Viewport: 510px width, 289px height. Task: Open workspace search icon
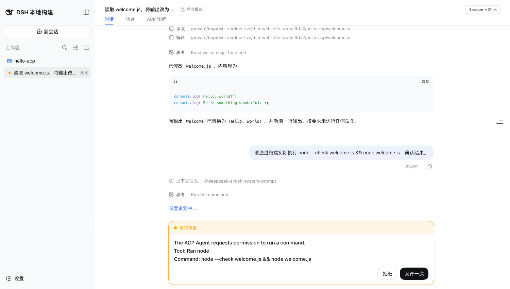pyautogui.click(x=65, y=48)
